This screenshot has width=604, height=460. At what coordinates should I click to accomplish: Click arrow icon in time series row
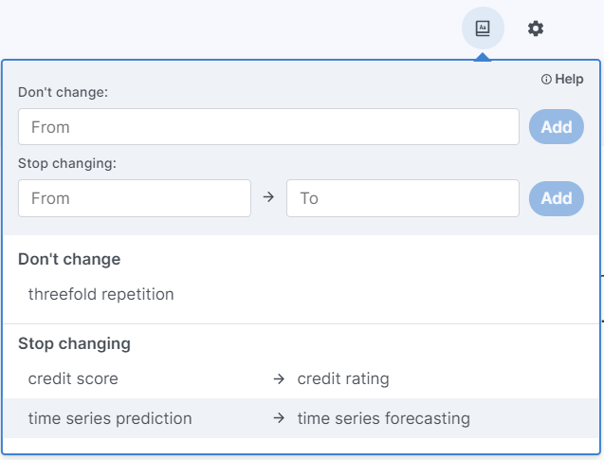[279, 418]
